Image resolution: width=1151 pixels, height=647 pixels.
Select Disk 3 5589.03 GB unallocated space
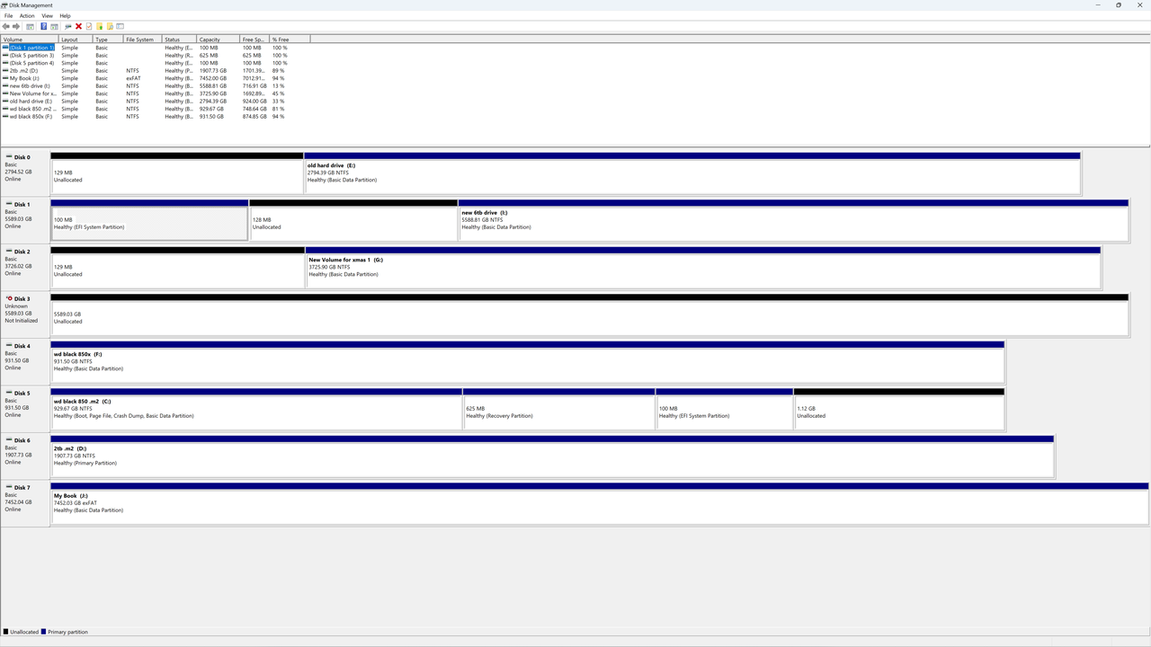[x=590, y=315]
